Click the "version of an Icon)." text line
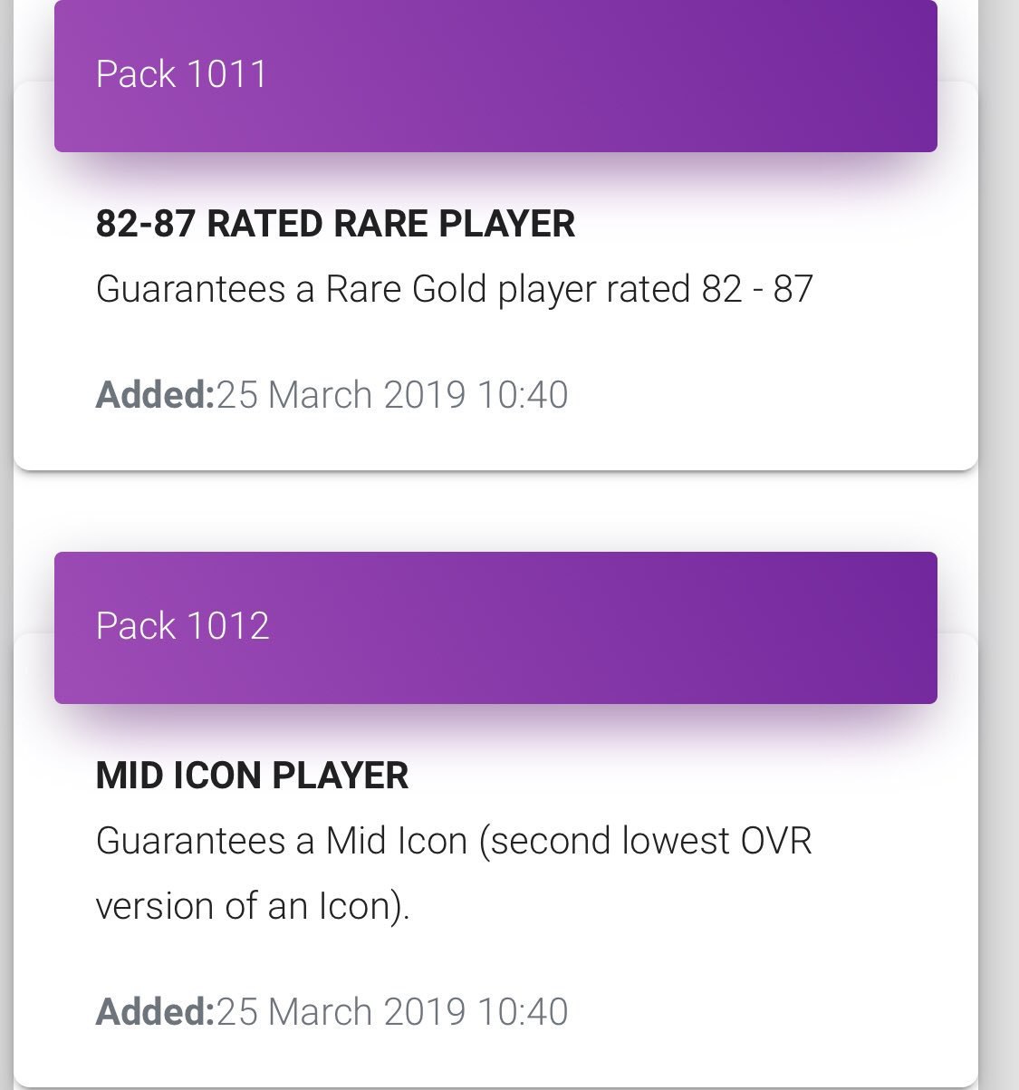This screenshot has height=1090, width=1019. click(x=253, y=906)
